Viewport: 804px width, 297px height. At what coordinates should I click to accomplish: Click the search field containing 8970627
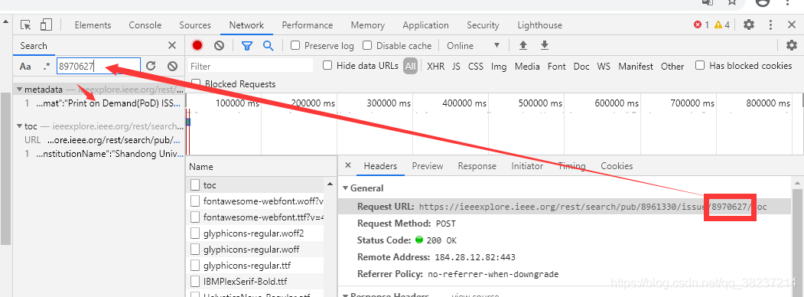(98, 66)
